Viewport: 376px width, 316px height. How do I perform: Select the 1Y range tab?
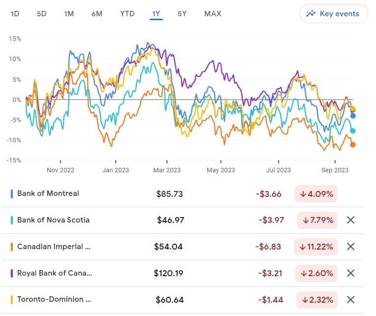click(156, 14)
